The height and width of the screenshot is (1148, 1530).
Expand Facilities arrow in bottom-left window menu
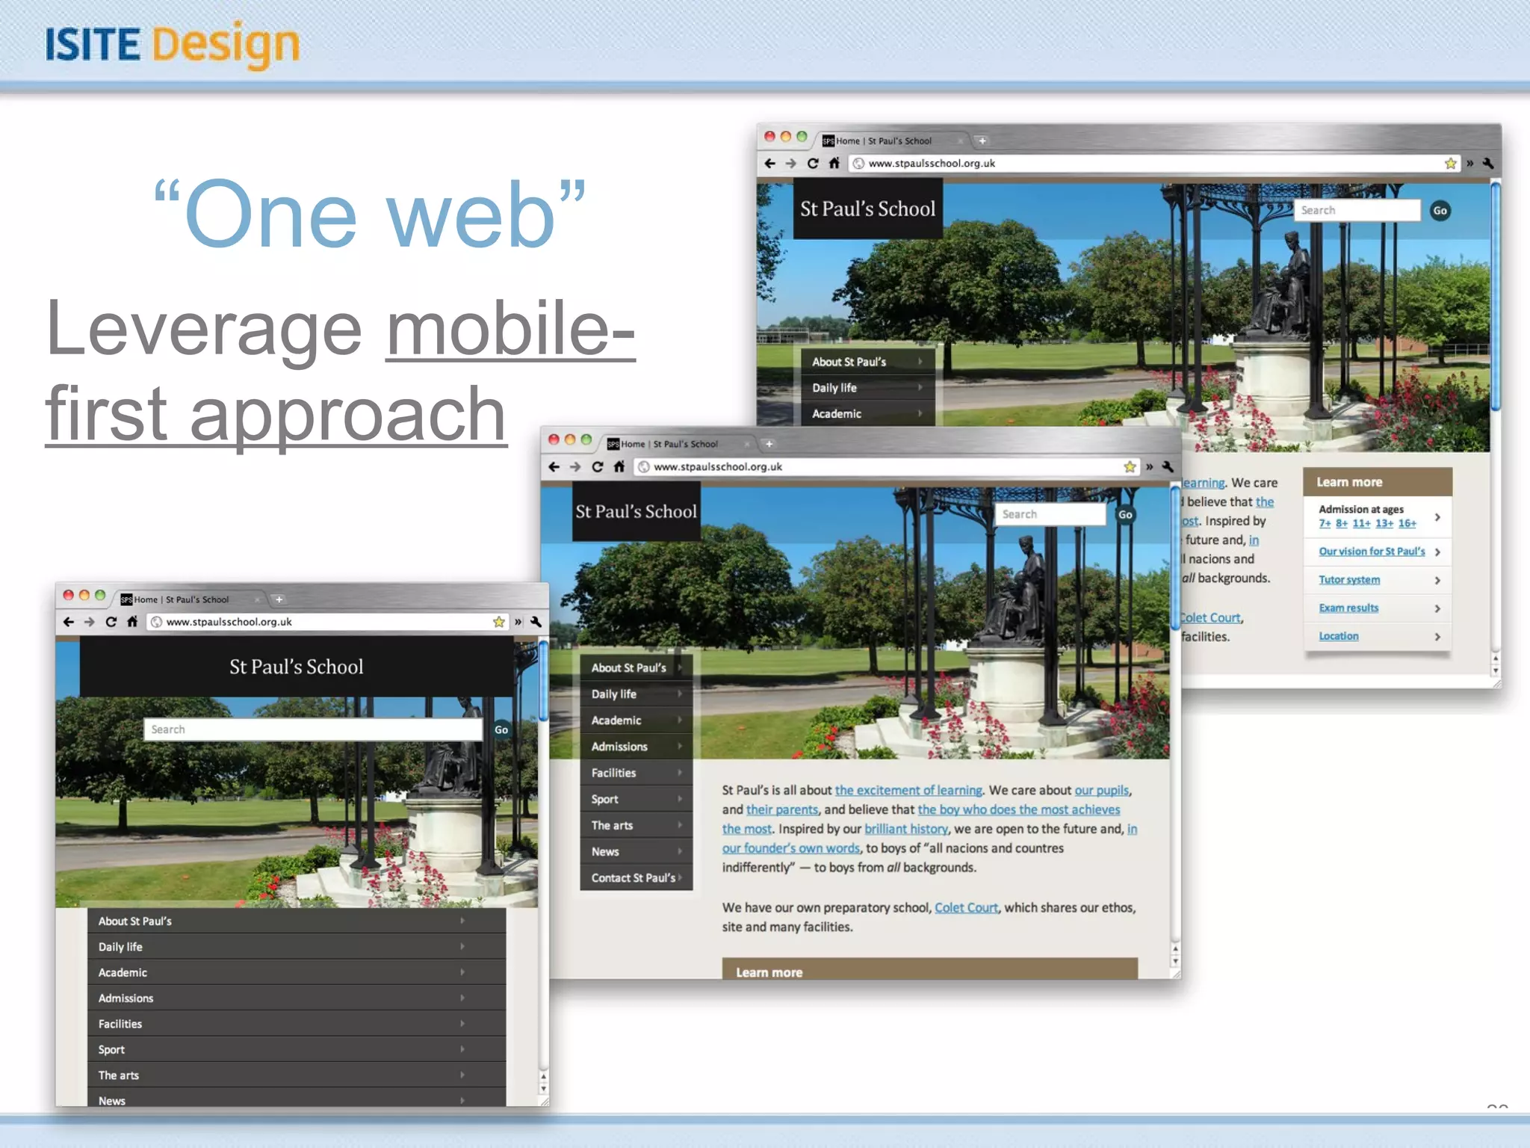[462, 1024]
